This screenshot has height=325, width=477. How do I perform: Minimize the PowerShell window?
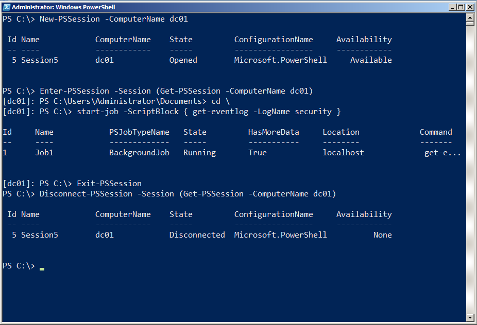tap(453, 7)
